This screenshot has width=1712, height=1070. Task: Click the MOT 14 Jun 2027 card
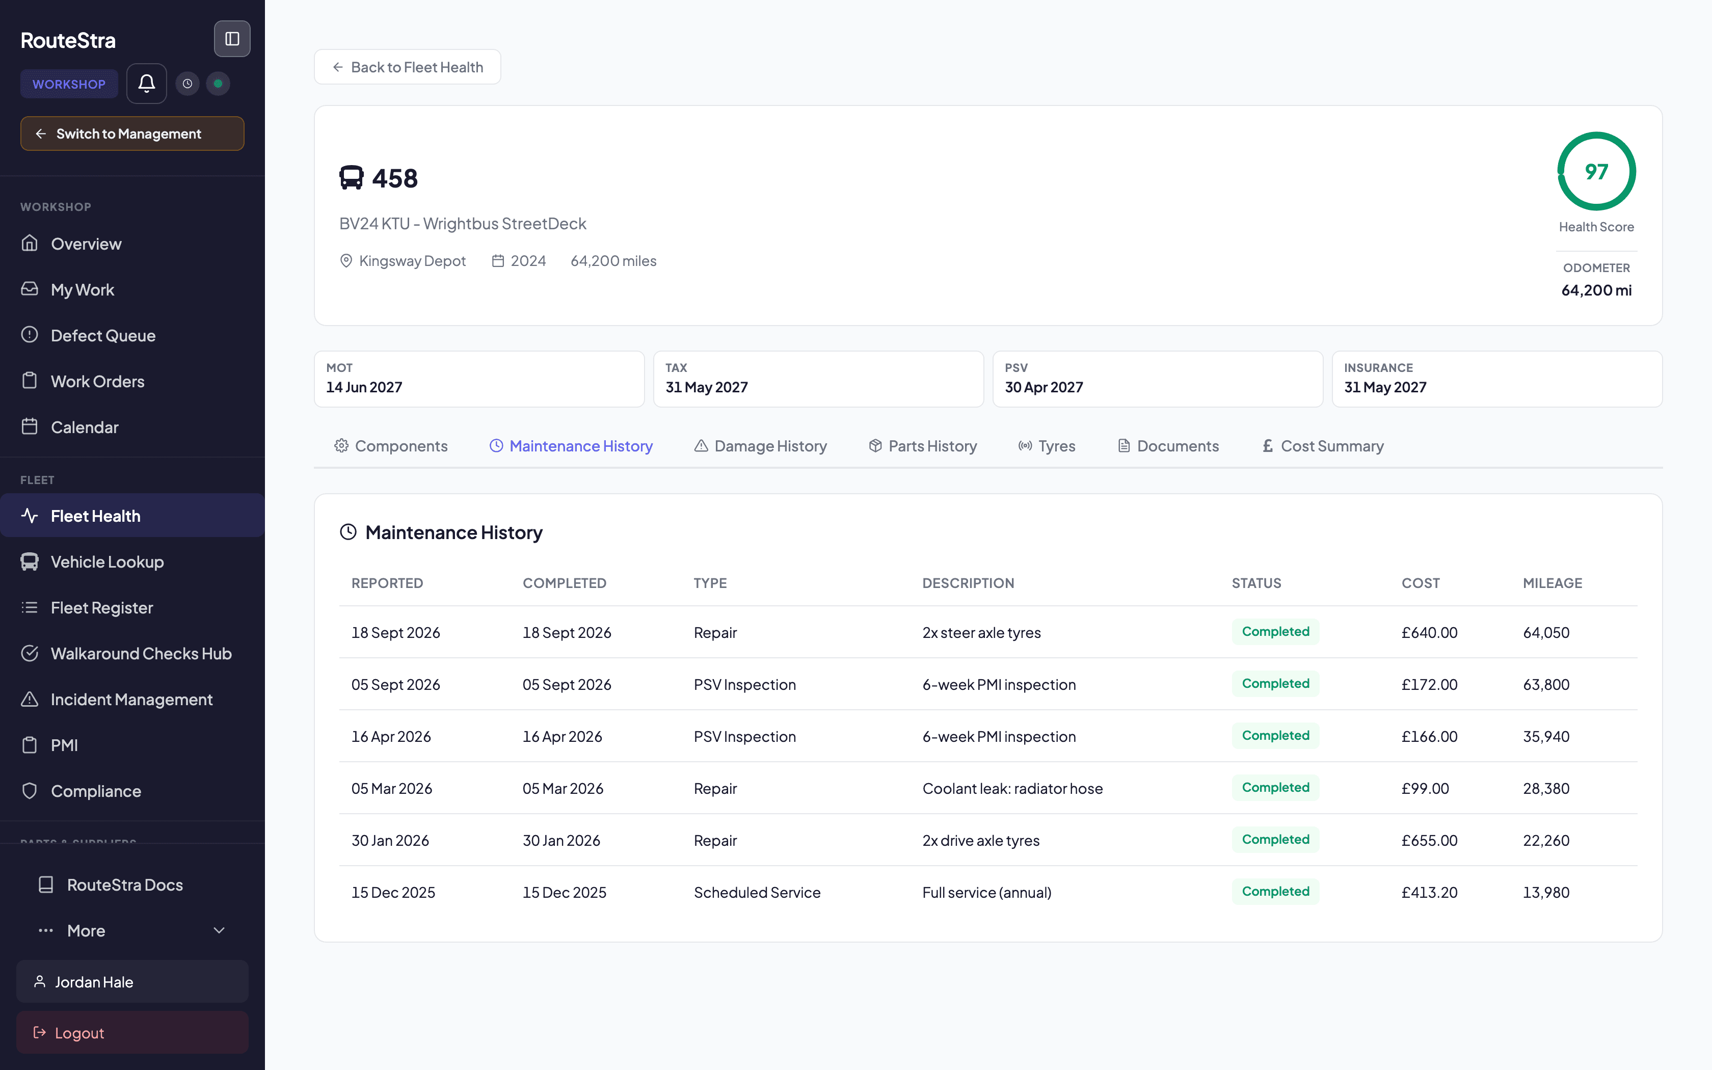pos(479,379)
